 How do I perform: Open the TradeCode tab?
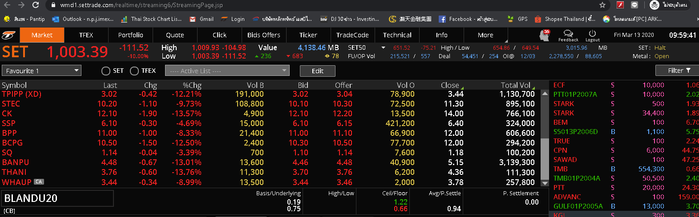tap(352, 35)
